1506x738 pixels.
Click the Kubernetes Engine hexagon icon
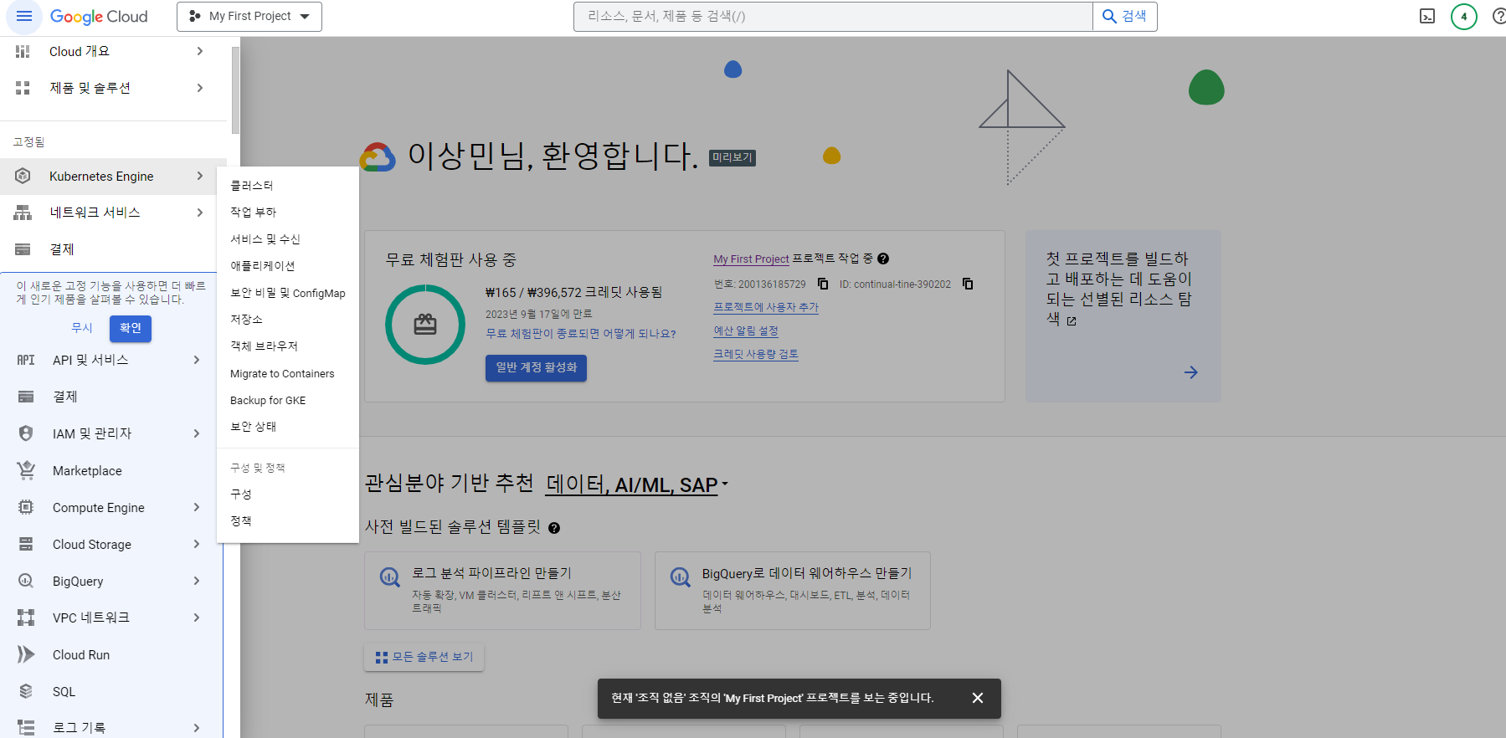[x=23, y=176]
